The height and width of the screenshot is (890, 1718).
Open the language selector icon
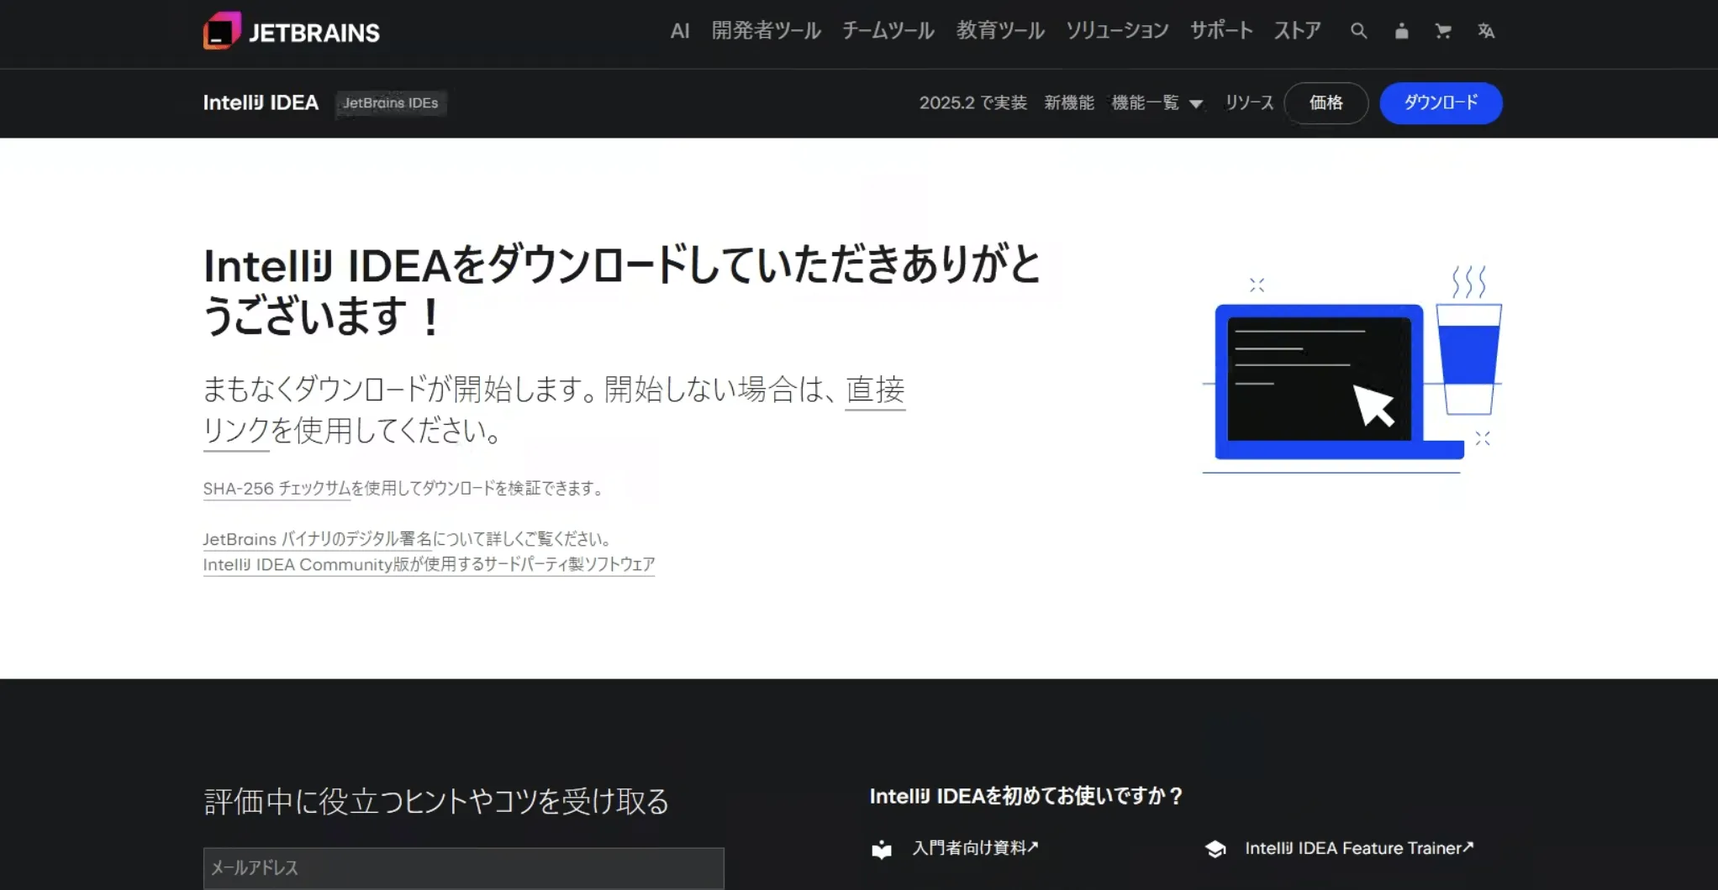pos(1486,31)
